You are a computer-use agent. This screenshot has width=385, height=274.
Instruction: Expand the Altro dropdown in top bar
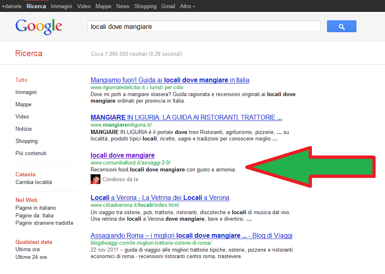point(187,7)
